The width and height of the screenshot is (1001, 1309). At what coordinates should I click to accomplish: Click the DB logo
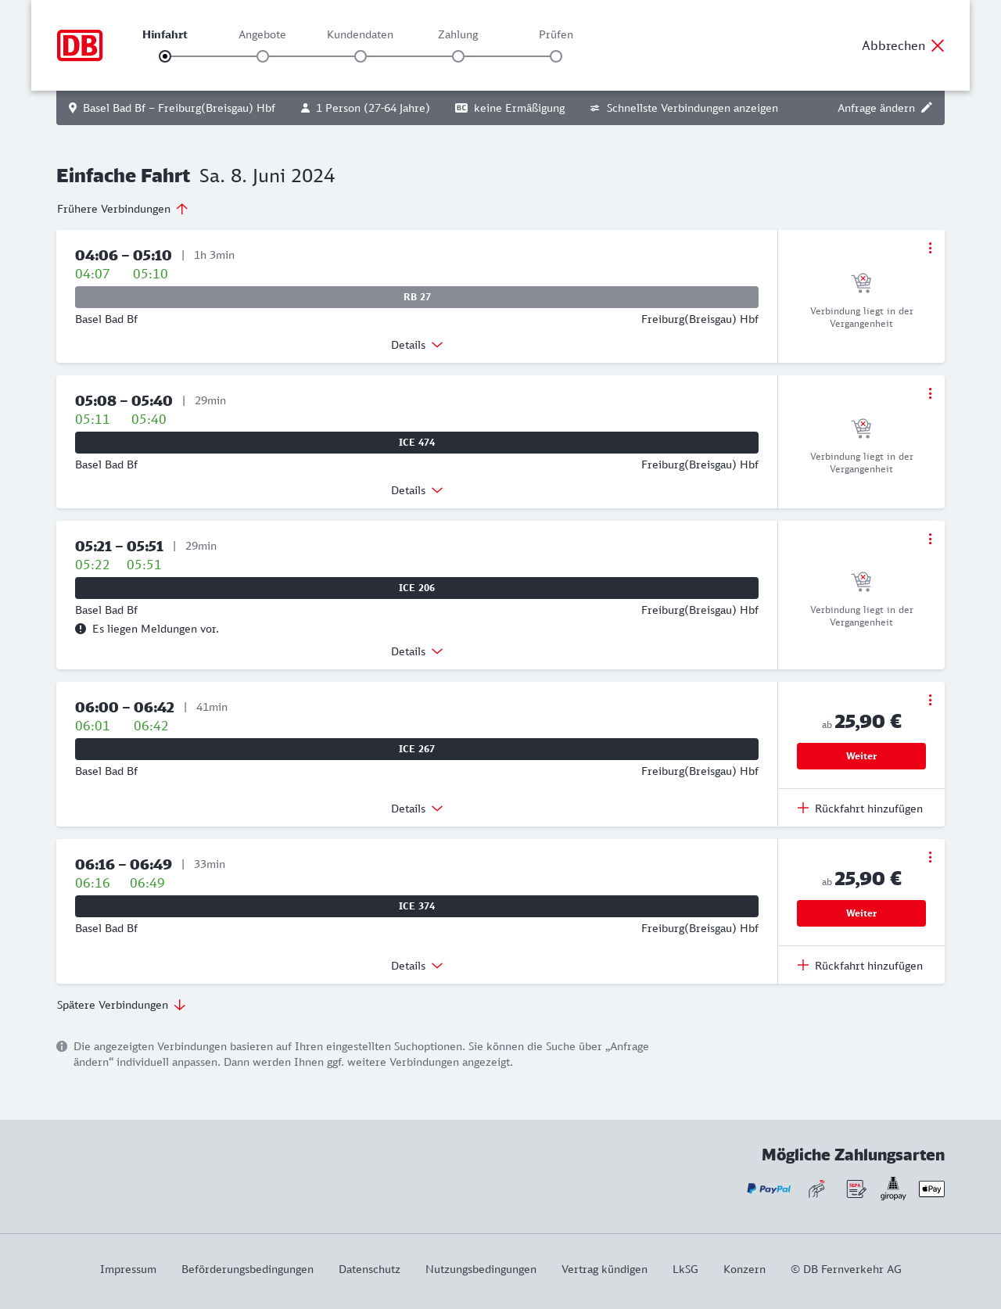point(80,45)
